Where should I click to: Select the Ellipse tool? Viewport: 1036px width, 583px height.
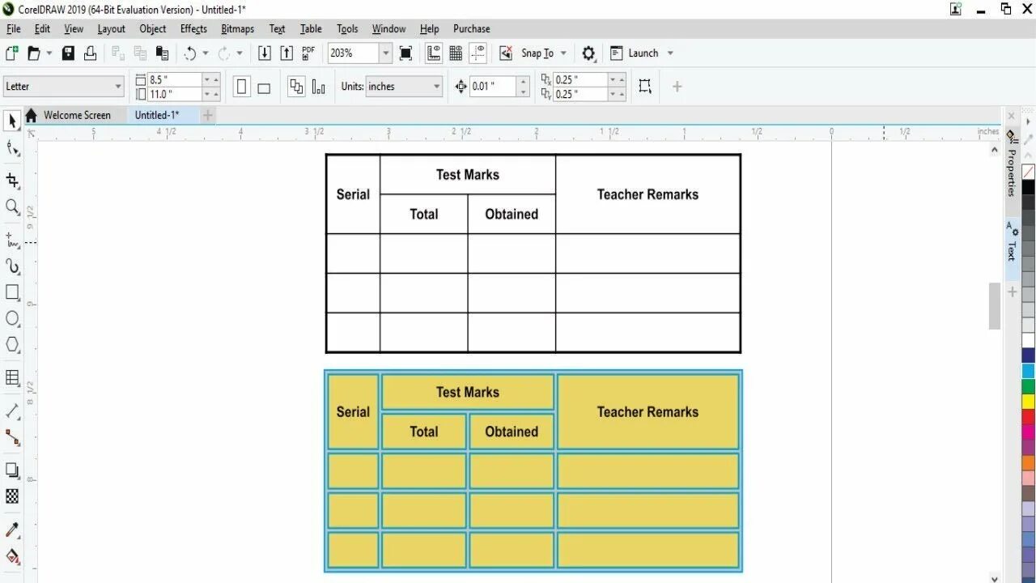coord(12,318)
